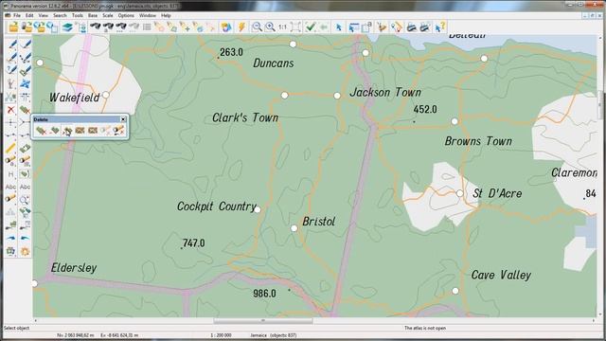
Task: Click first icon in Delete panel
Action: coord(42,131)
